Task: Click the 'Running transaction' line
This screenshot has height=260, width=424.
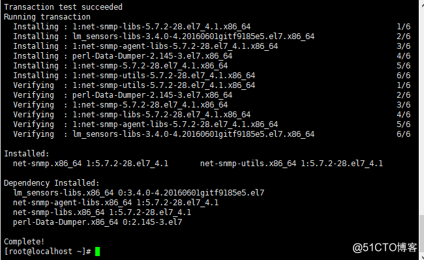Action: [48, 17]
